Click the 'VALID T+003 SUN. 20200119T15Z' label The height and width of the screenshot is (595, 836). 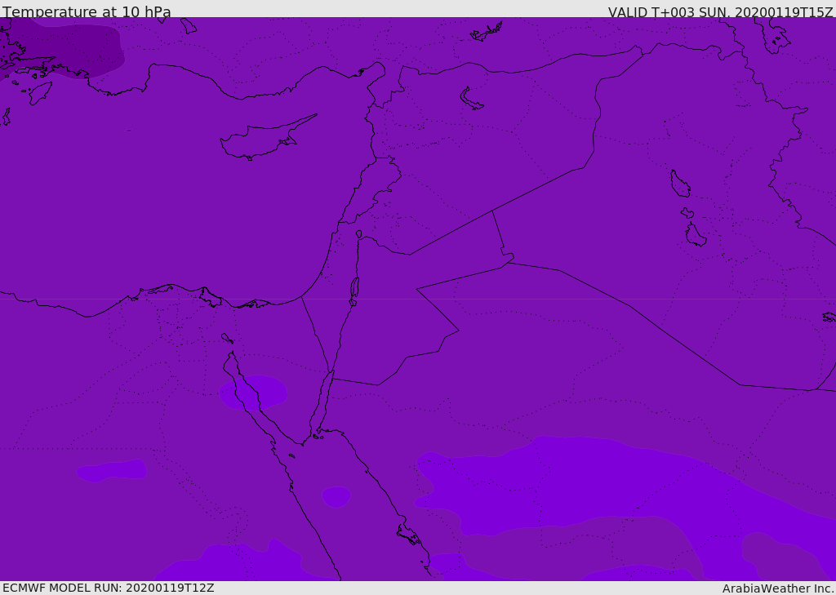720,12
